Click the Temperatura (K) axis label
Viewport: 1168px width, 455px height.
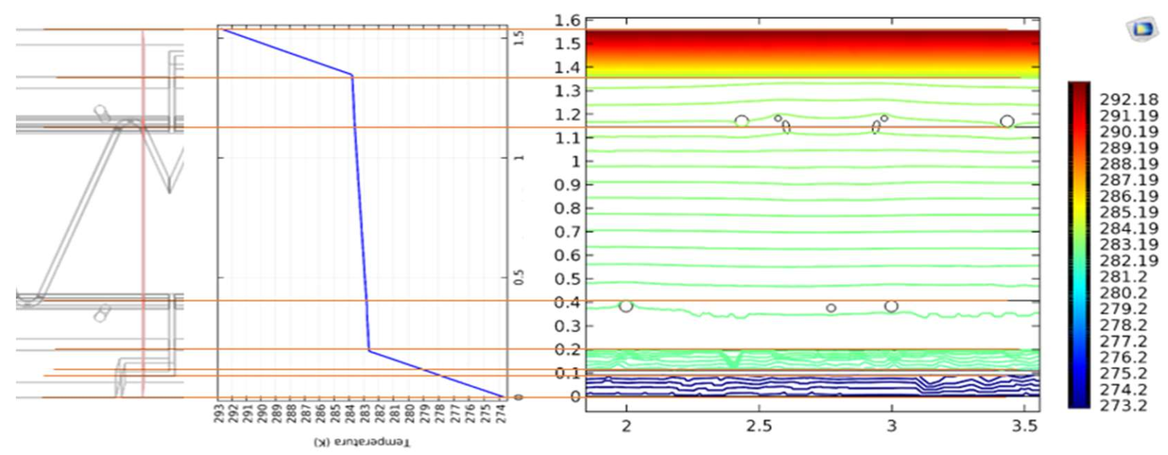pyautogui.click(x=362, y=442)
